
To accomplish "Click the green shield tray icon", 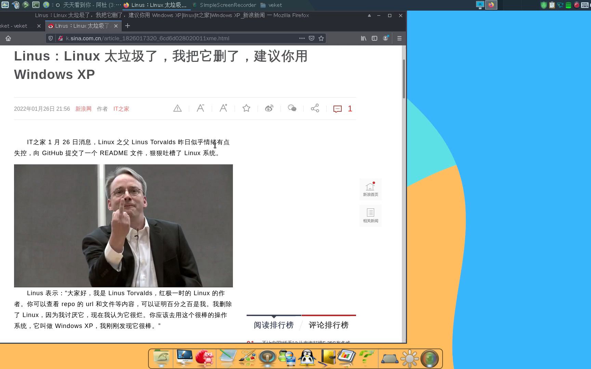I will [x=543, y=5].
